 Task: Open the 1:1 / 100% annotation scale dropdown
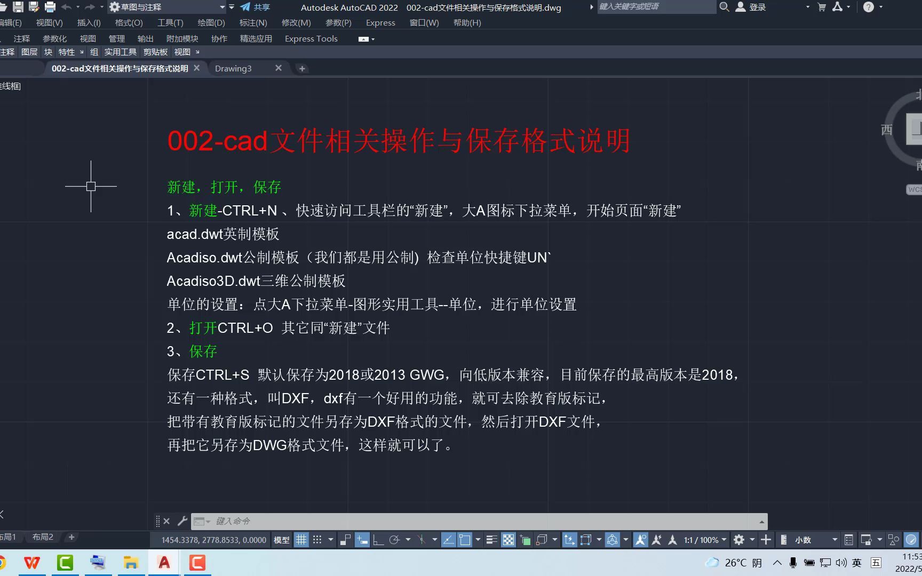pyautogui.click(x=705, y=540)
